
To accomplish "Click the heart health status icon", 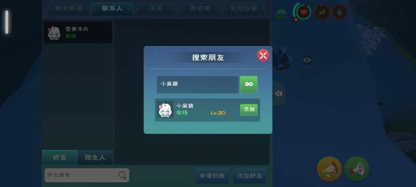I will point(303,12).
